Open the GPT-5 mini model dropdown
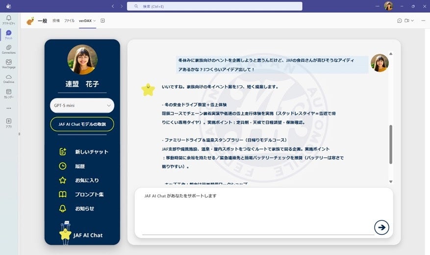 tap(82, 105)
